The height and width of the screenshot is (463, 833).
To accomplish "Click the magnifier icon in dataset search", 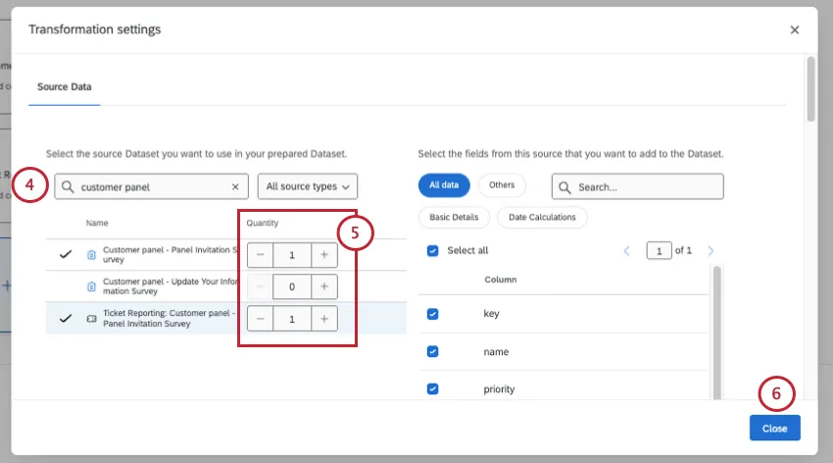I will [68, 187].
